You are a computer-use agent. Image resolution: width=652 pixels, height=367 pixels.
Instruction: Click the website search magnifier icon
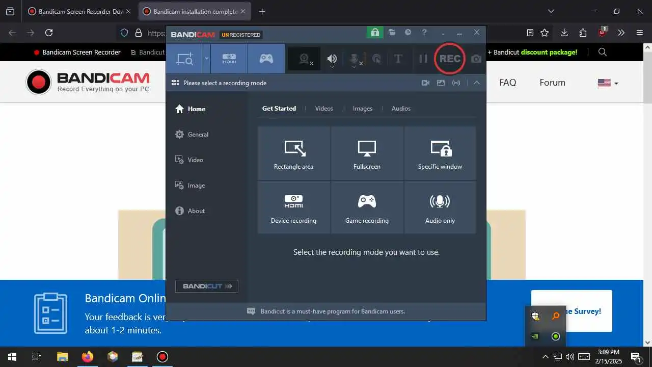603,52
